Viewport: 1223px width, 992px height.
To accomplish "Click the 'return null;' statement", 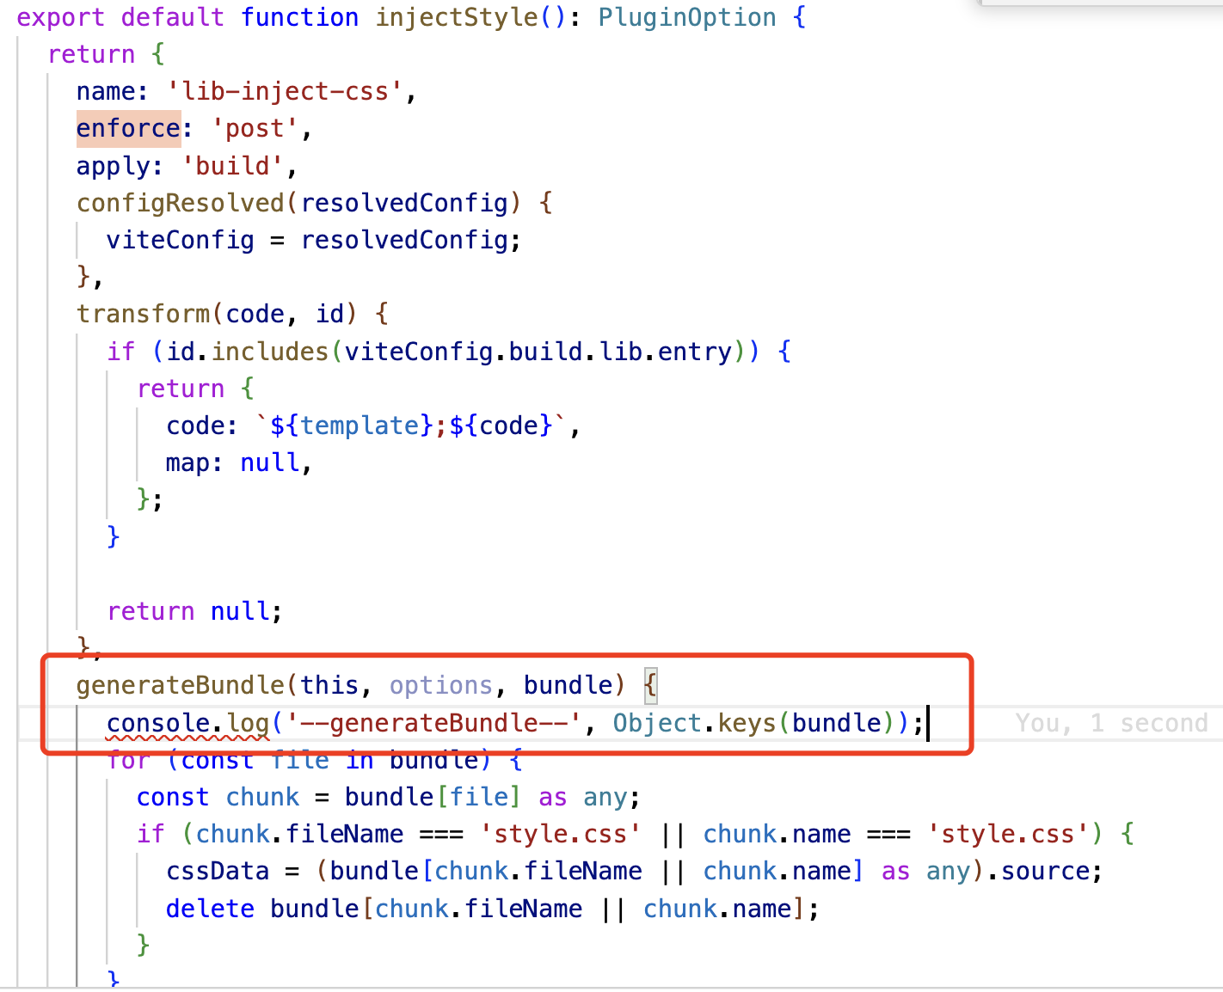I will pyautogui.click(x=193, y=610).
